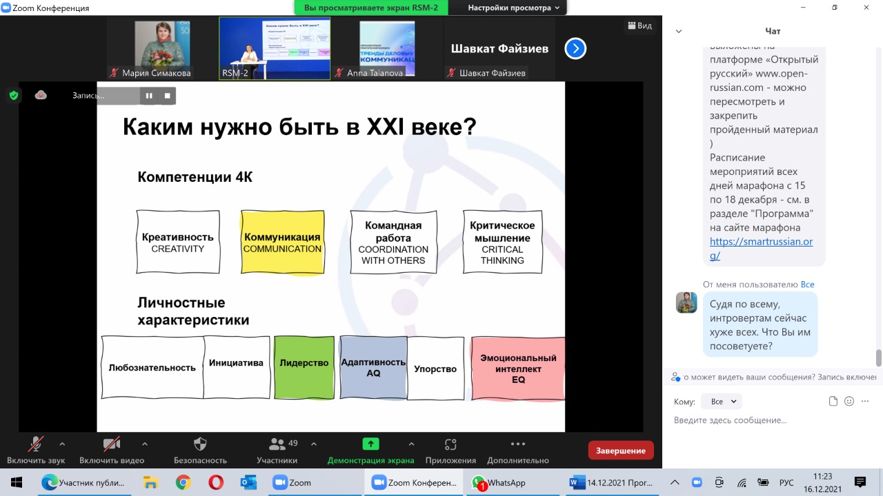Open Приложения apps button
The width and height of the screenshot is (883, 496).
coord(450,451)
